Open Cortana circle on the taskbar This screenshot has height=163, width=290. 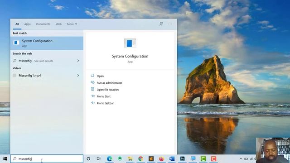[88, 159]
